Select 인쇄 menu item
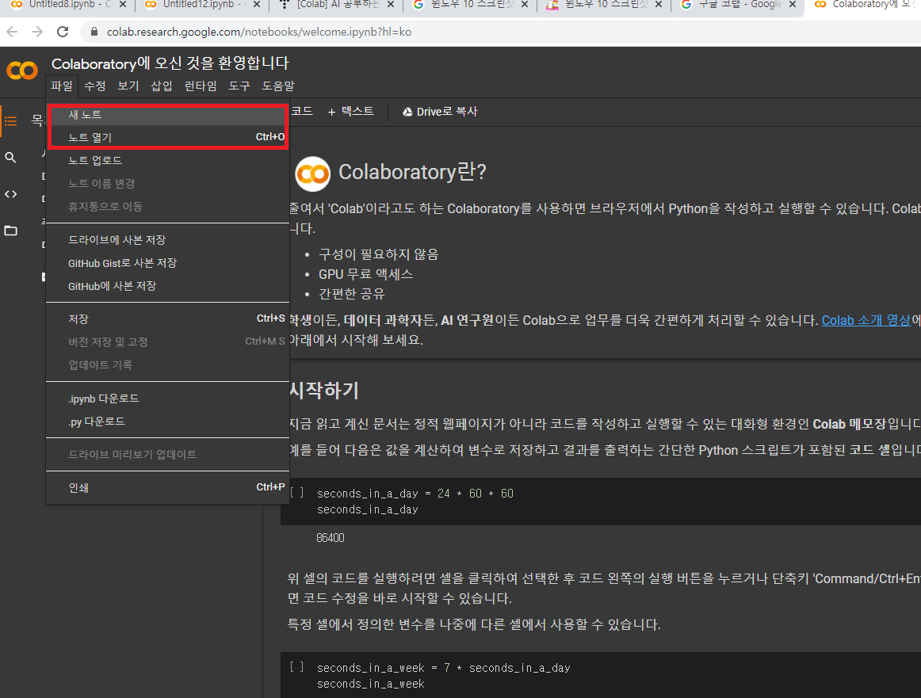This screenshot has height=698, width=921. (x=167, y=487)
